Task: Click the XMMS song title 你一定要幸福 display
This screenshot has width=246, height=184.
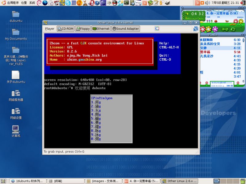Action: 222,13
